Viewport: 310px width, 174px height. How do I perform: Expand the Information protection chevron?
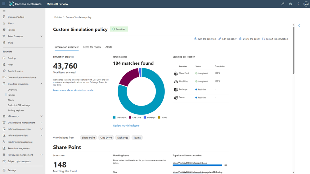click(41, 129)
